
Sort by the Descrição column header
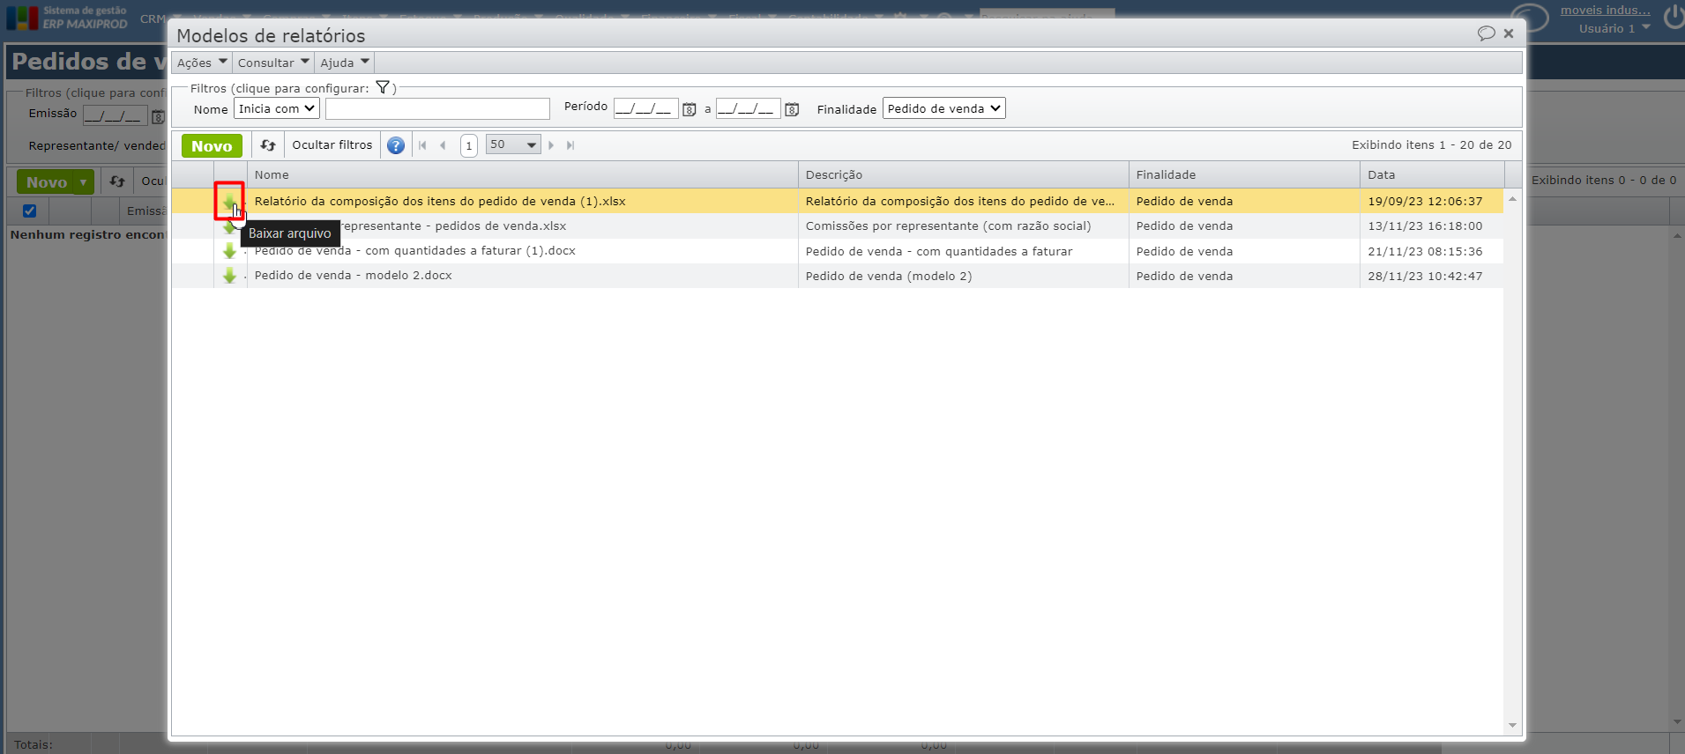tap(964, 174)
